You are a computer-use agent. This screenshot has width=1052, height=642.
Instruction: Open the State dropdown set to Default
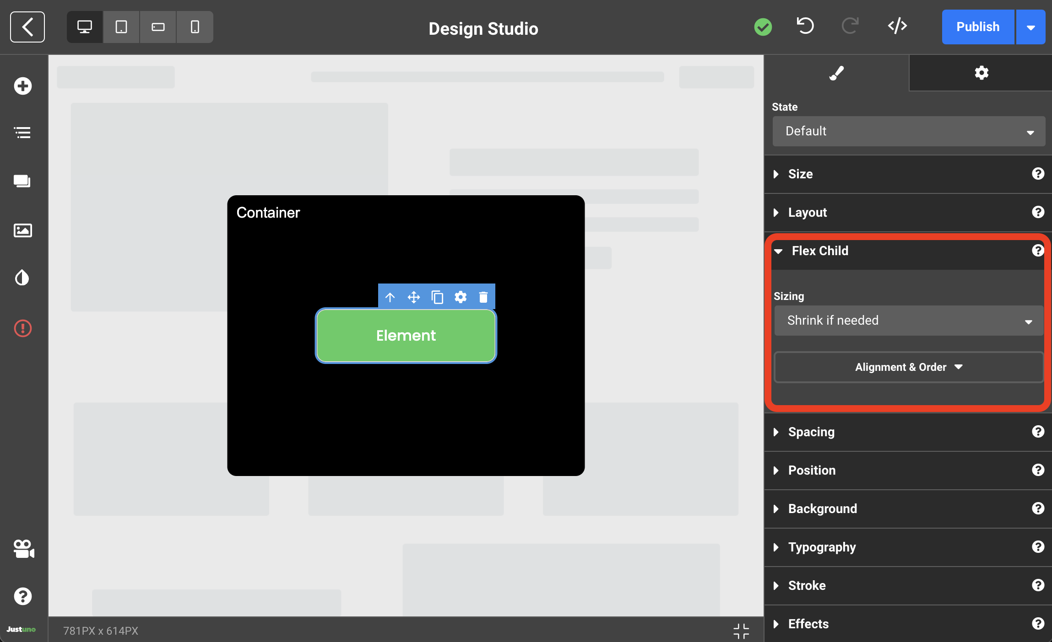click(908, 131)
